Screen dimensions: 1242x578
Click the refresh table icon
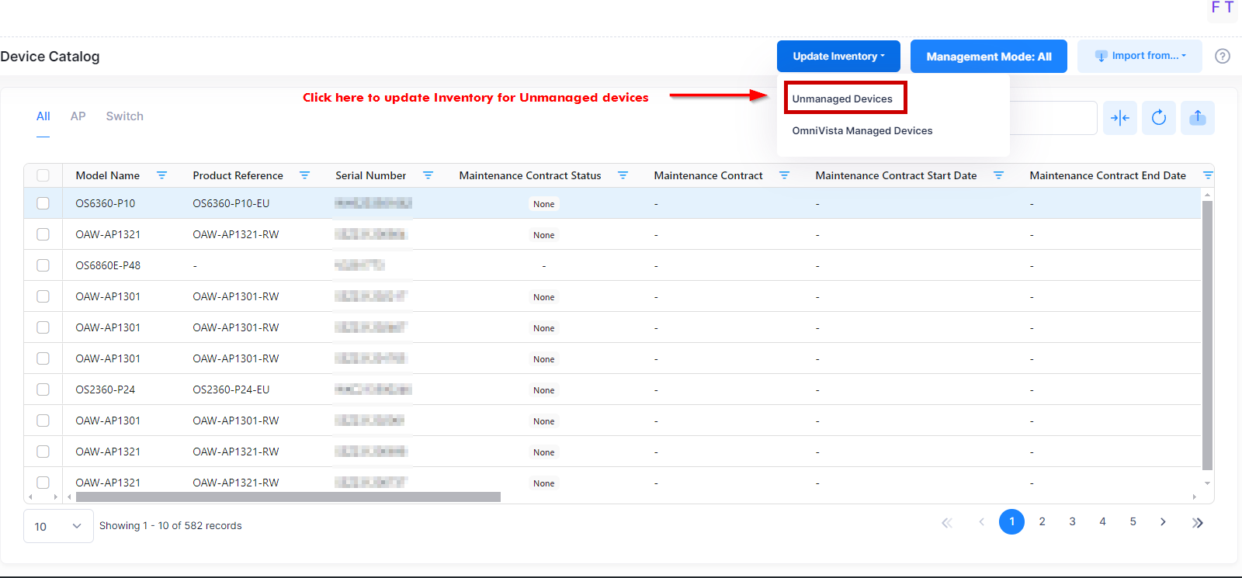click(1158, 118)
